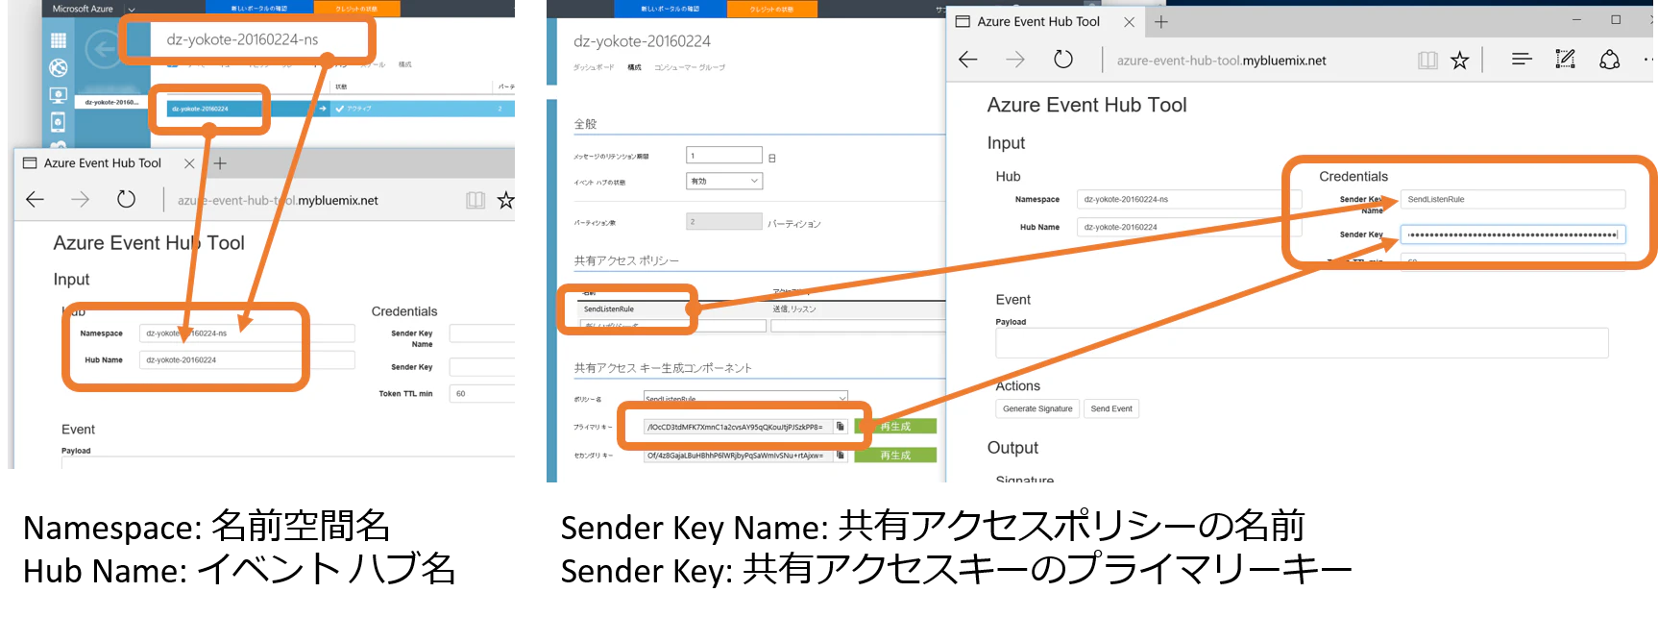Open the Hub panel in the right browser
This screenshot has height=617, width=1658.
1522,60
